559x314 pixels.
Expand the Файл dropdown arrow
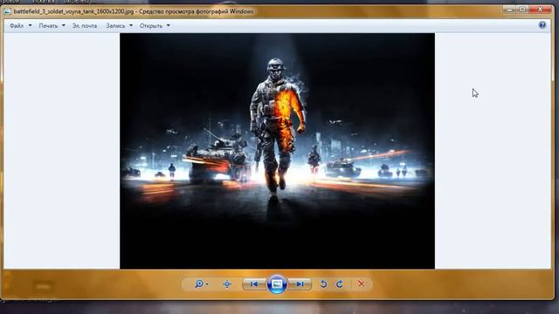(30, 25)
